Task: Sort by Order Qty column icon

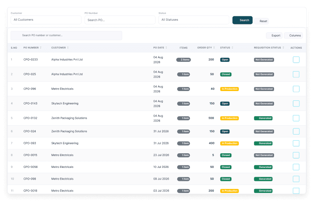Action: click(x=214, y=48)
